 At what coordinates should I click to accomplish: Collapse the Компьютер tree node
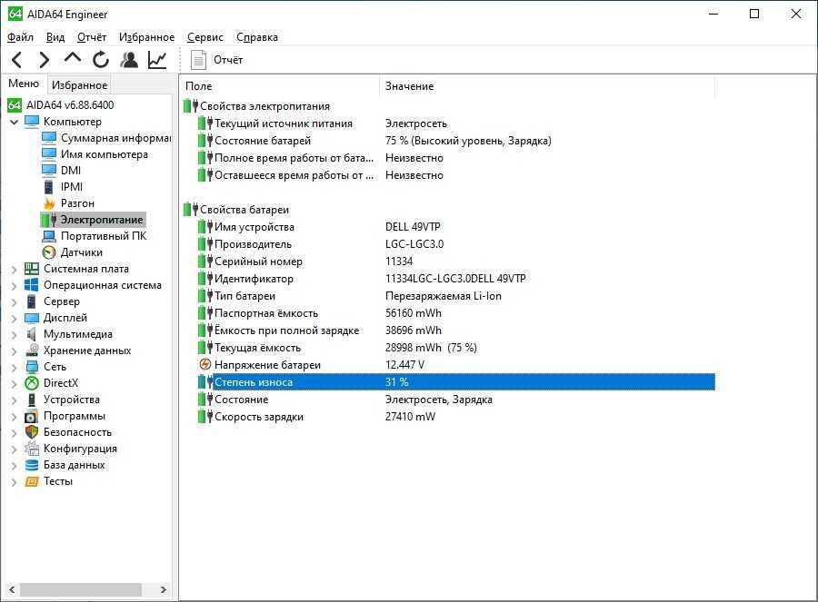(14, 122)
